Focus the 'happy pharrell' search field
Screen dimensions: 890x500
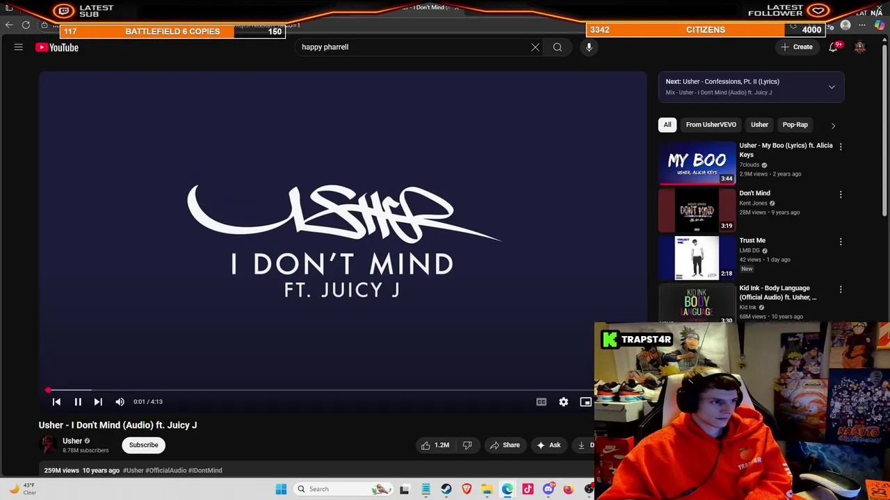412,47
